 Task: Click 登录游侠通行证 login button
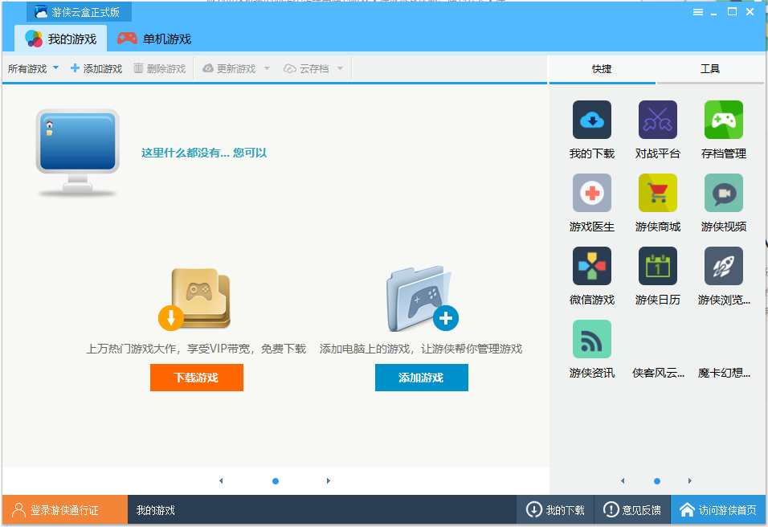64,510
